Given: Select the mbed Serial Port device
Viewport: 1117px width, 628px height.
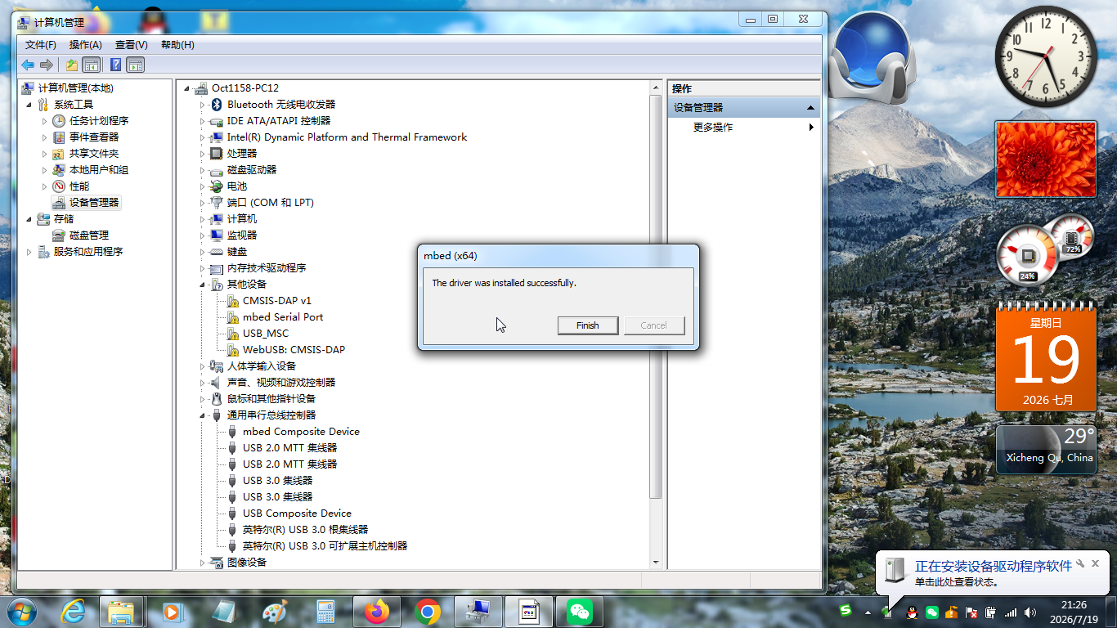Looking at the screenshot, I should [282, 316].
